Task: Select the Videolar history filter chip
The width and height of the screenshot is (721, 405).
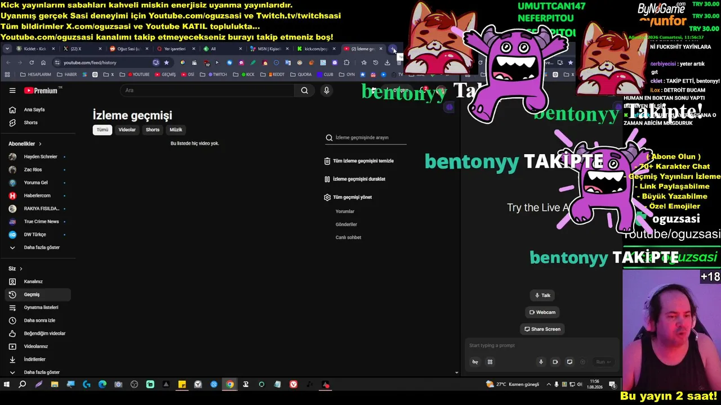Action: click(127, 130)
